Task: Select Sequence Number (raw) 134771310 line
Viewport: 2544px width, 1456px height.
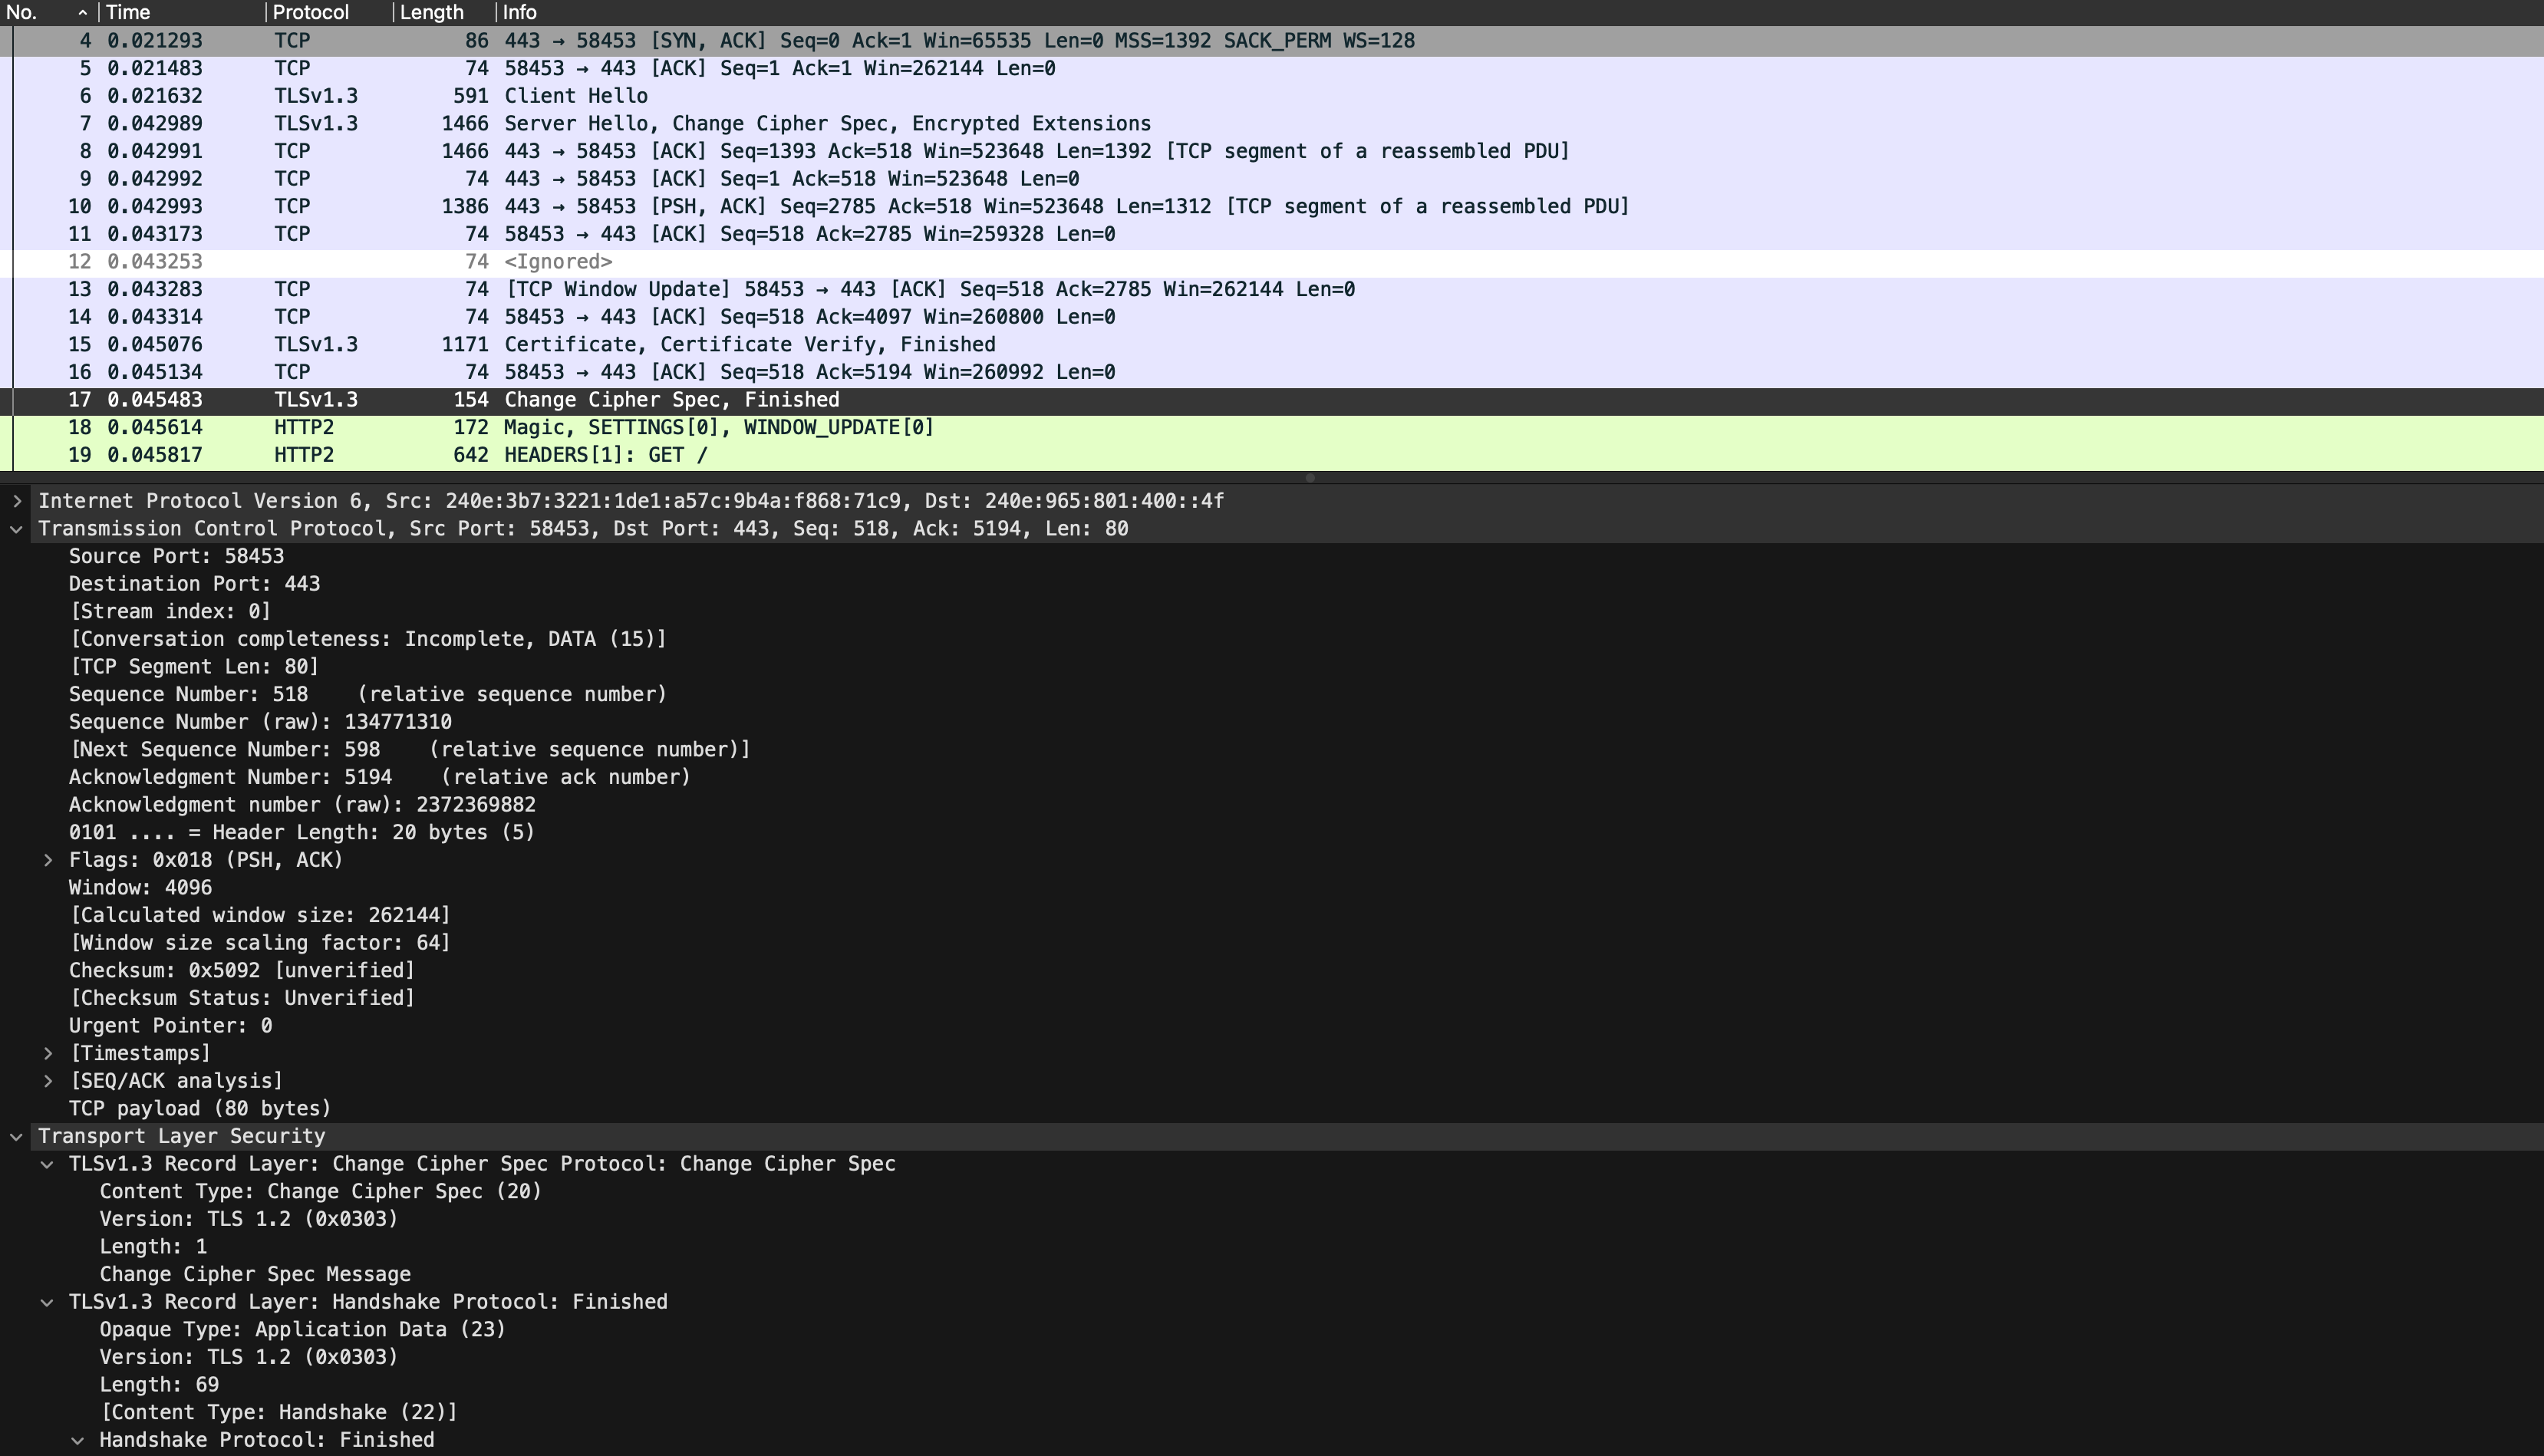Action: pyautogui.click(x=260, y=722)
